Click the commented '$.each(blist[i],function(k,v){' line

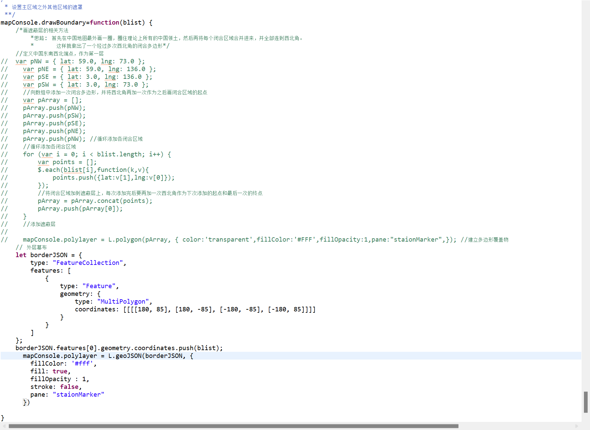pos(75,170)
